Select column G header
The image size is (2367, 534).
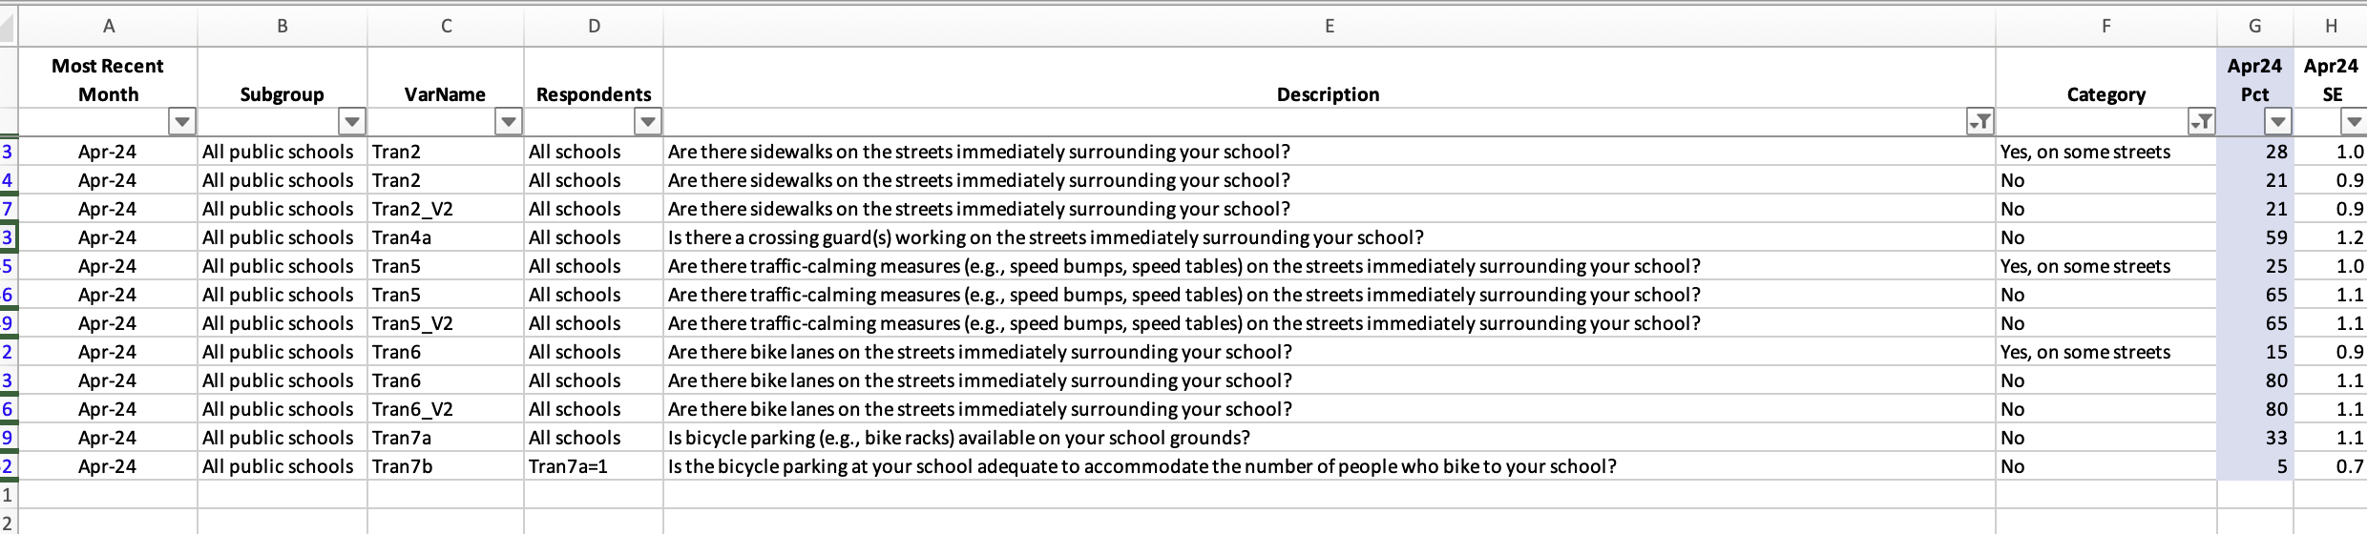click(2254, 27)
